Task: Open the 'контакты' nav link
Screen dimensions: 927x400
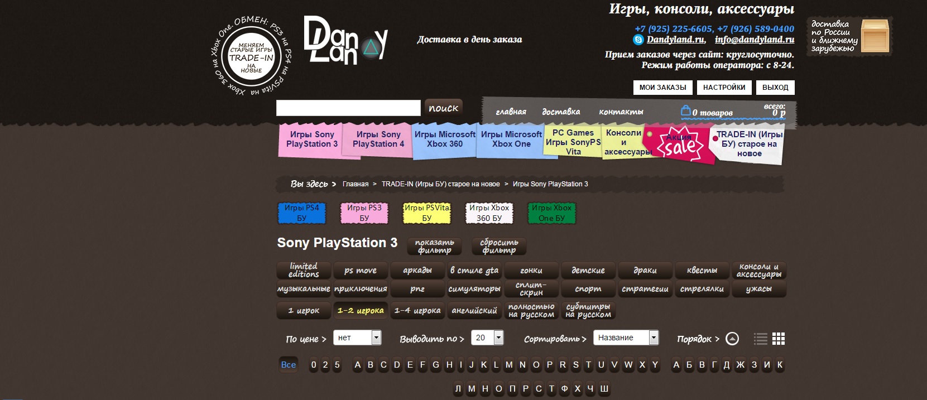Action: 621,112
